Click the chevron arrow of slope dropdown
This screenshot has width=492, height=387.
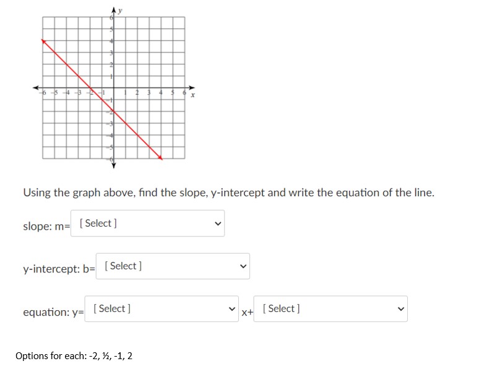[218, 224]
